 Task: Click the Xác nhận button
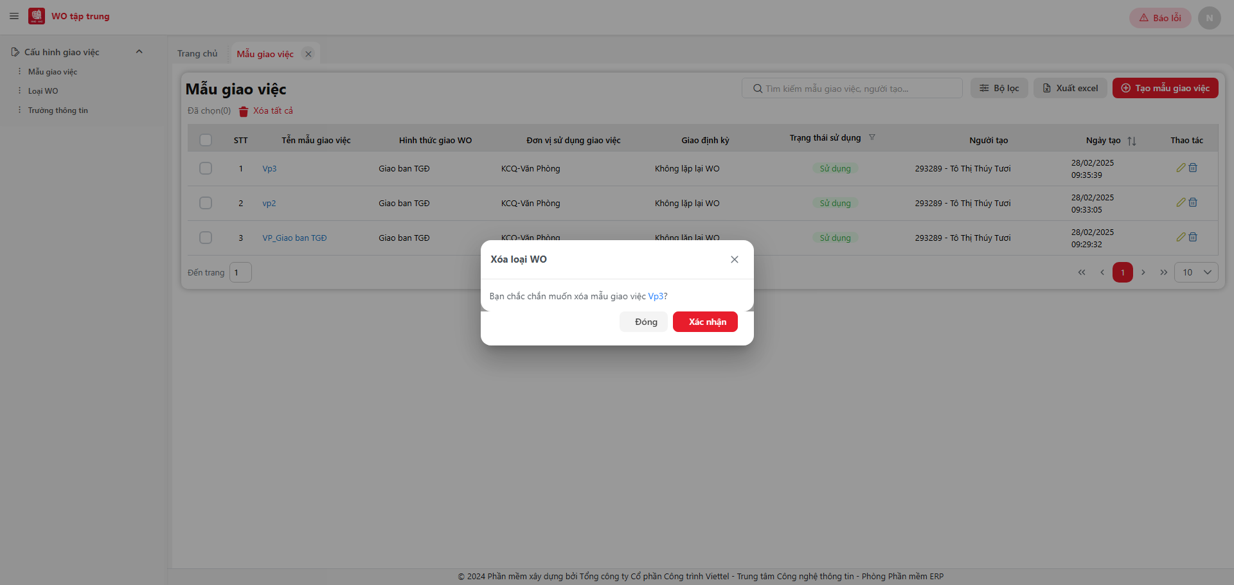coord(705,322)
